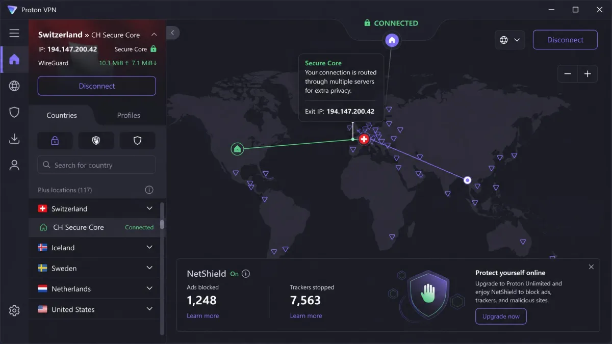Switch to the Profiles tab
Viewport: 612px width, 344px height.
click(x=129, y=115)
